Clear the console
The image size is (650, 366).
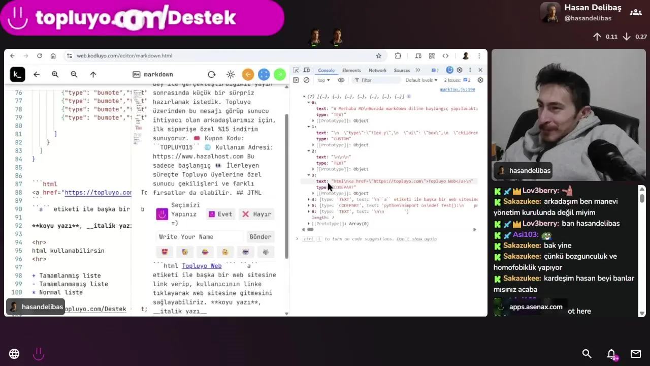[307, 80]
